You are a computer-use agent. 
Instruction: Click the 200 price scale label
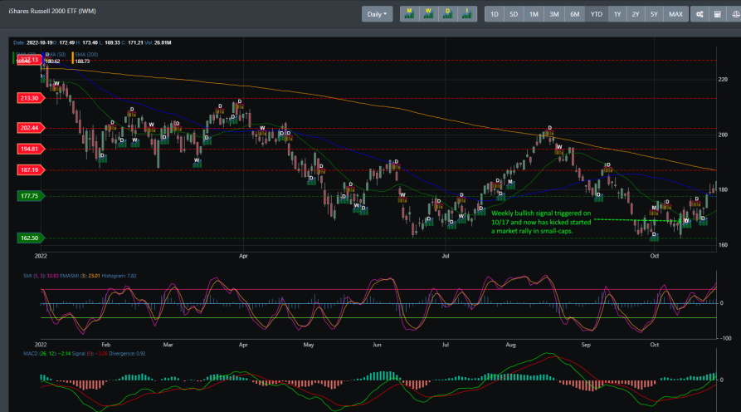click(x=723, y=135)
